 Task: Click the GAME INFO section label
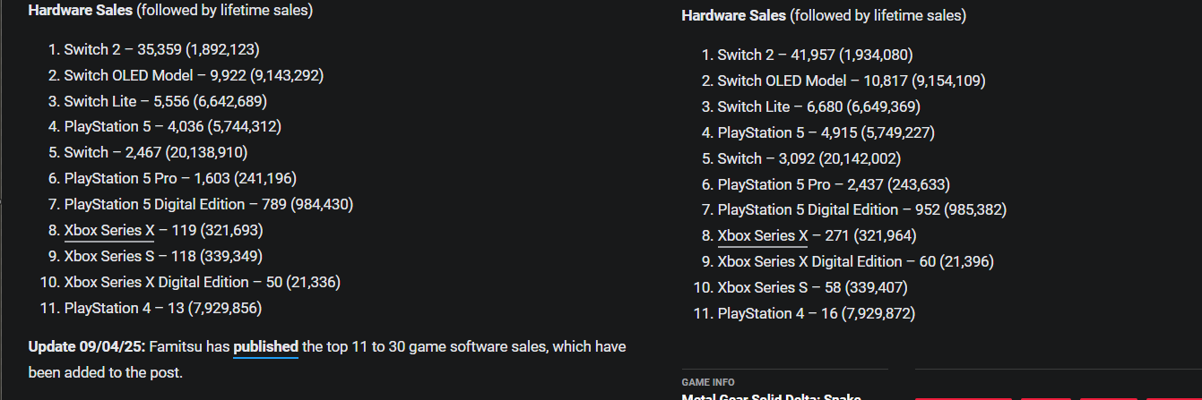pyautogui.click(x=708, y=382)
